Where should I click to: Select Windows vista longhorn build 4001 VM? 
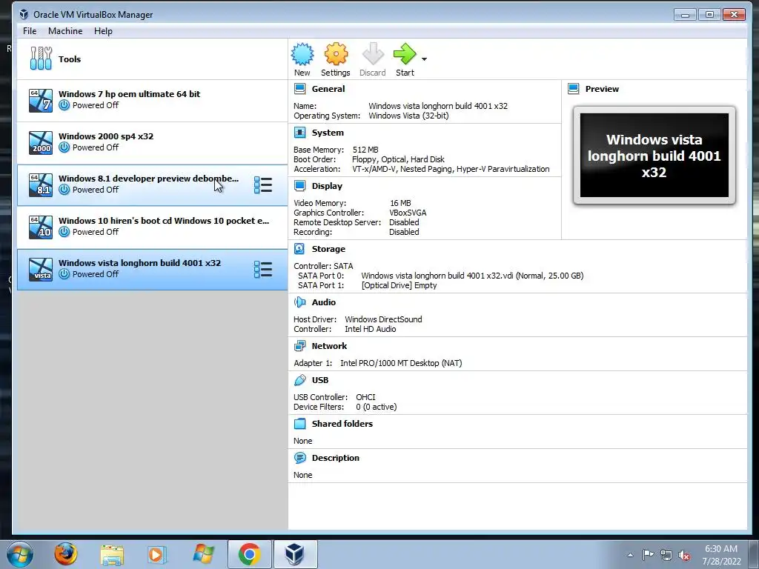[x=153, y=270]
